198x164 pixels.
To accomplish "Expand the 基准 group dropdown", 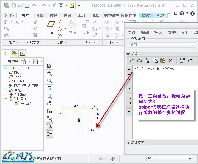I will tap(62, 42).
